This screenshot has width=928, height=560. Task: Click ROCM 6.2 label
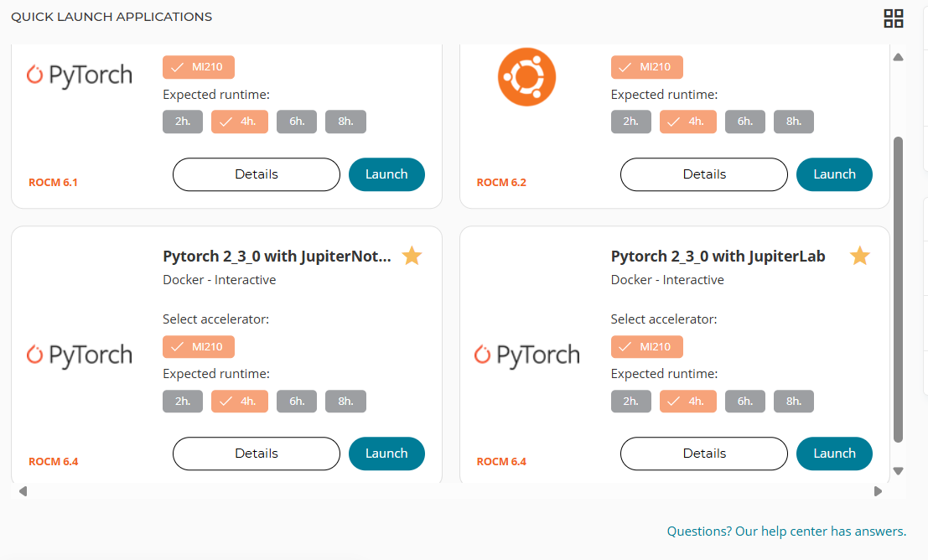(x=501, y=182)
